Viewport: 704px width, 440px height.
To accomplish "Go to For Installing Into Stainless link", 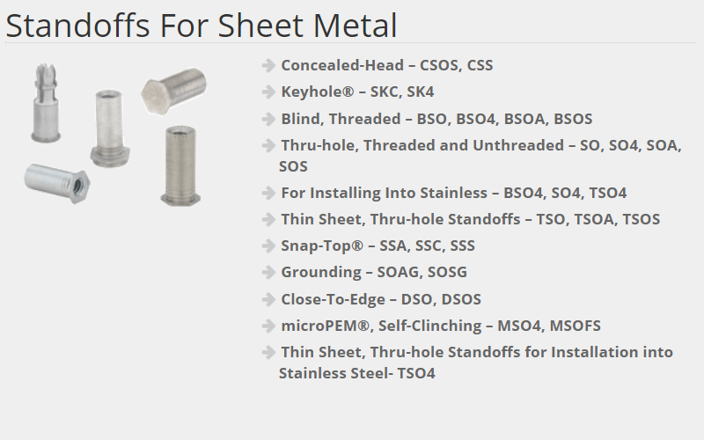I will click(453, 193).
